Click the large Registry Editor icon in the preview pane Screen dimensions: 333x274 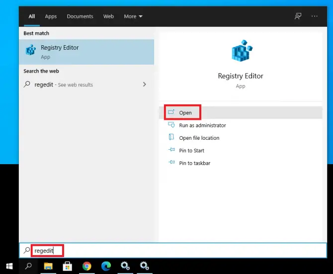(x=242, y=51)
